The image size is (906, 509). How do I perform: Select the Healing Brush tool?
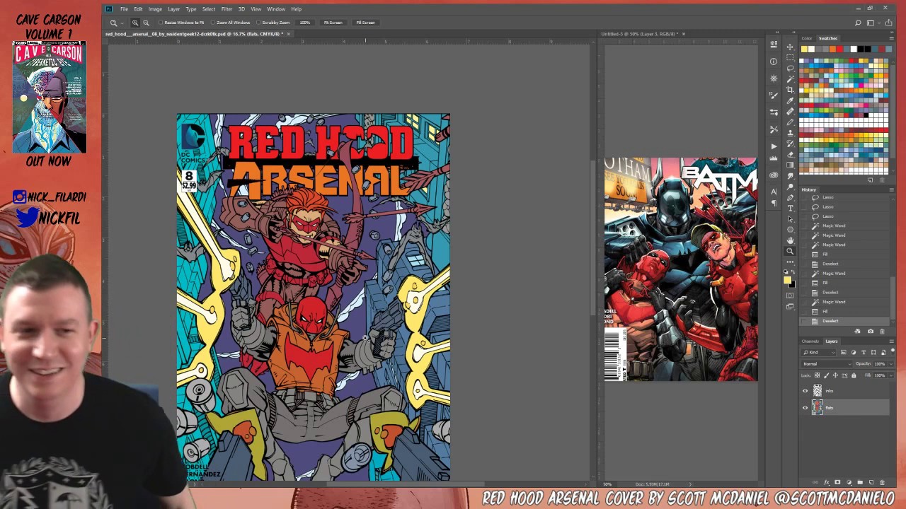click(x=790, y=110)
